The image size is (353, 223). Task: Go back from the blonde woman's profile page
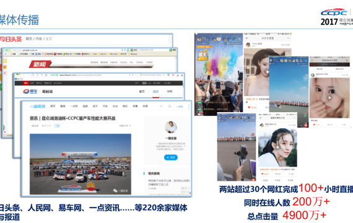tap(312, 60)
